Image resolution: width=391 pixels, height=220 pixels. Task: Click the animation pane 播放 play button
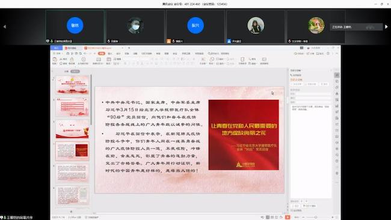point(295,206)
